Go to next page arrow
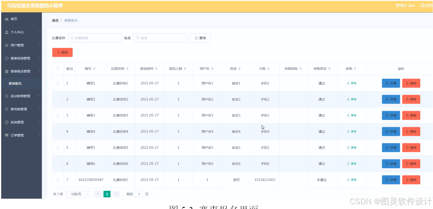 [116, 194]
